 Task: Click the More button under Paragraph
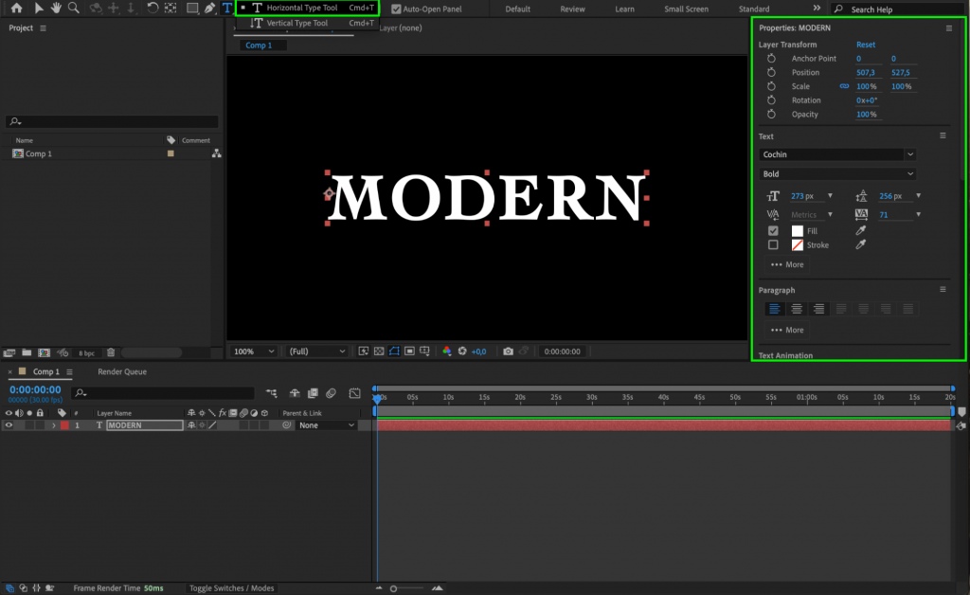click(x=785, y=330)
